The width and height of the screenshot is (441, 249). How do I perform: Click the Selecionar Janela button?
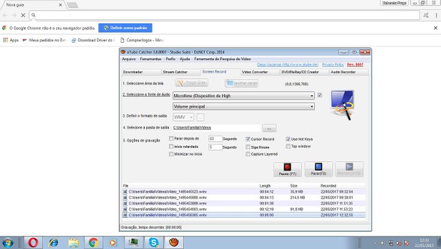pos(242,83)
